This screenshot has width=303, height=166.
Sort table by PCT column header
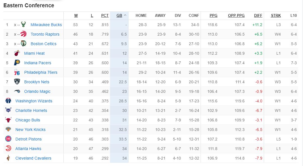[105, 15]
